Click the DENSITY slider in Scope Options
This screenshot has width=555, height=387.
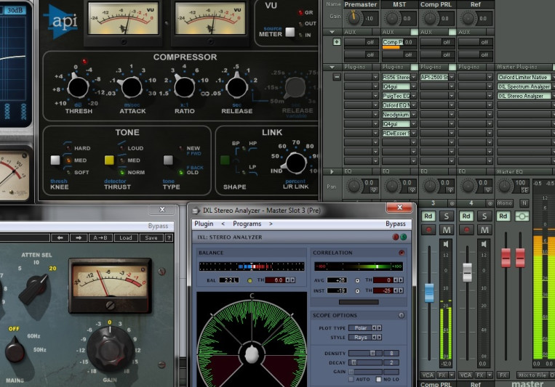[x=365, y=353]
